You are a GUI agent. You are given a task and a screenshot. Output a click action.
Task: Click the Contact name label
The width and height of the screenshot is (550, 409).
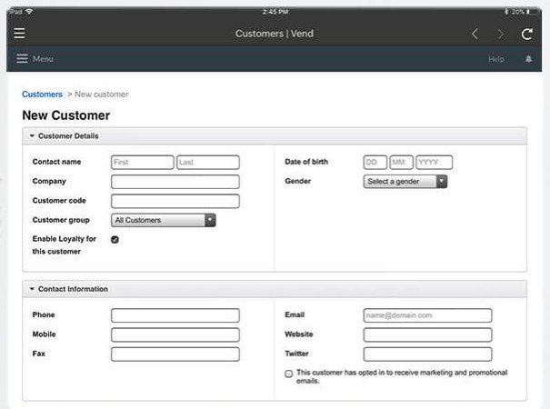tap(56, 162)
